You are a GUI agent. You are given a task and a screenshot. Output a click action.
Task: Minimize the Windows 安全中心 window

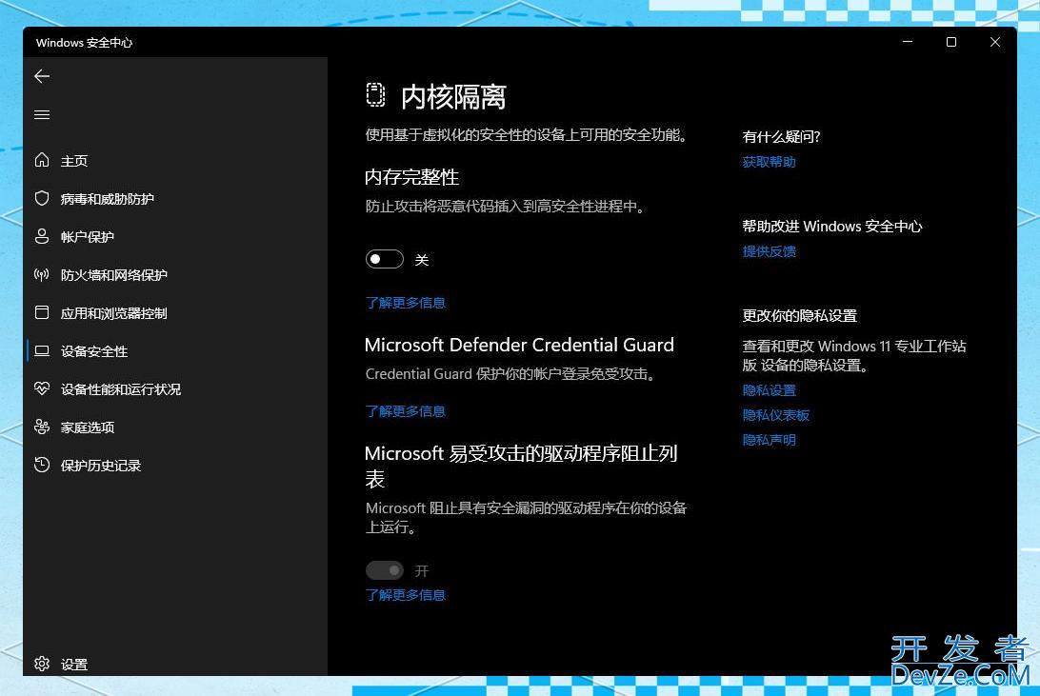click(908, 42)
